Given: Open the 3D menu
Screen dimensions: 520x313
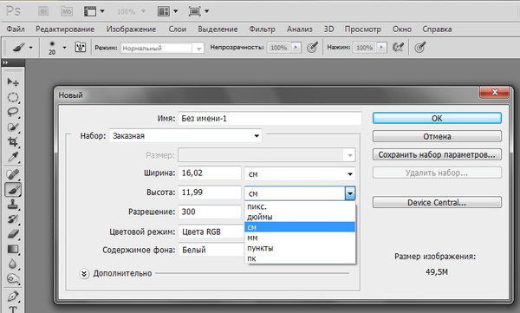Looking at the screenshot, I should [328, 29].
